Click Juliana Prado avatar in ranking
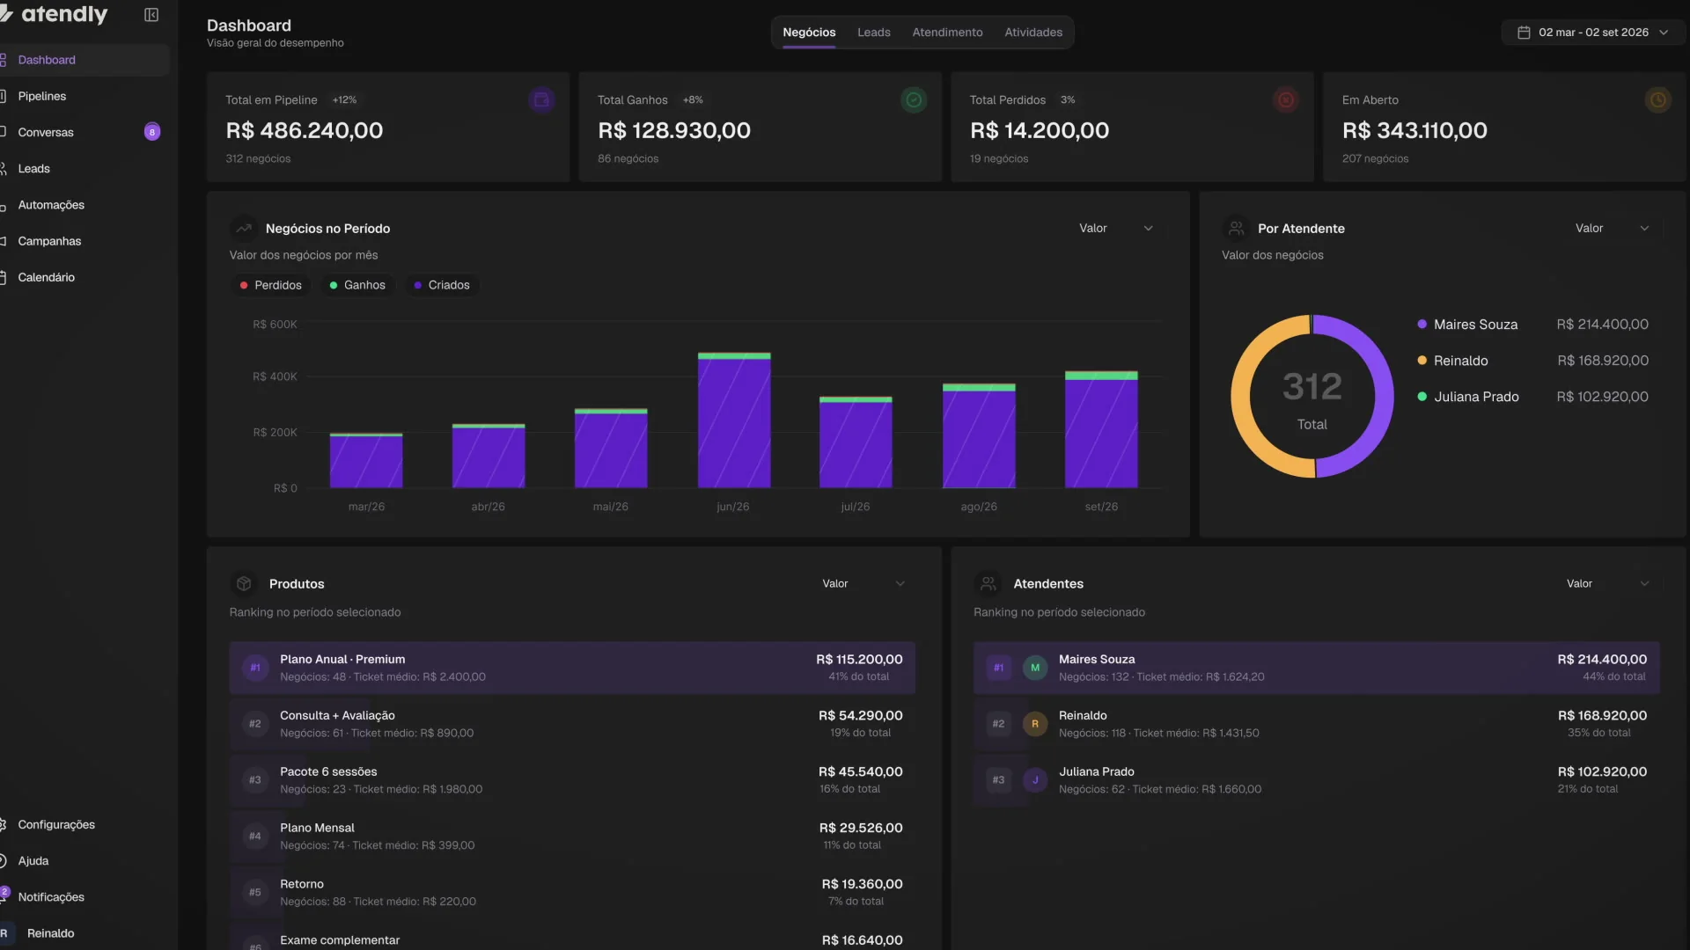Viewport: 1690px width, 950px height. pos(1035,780)
